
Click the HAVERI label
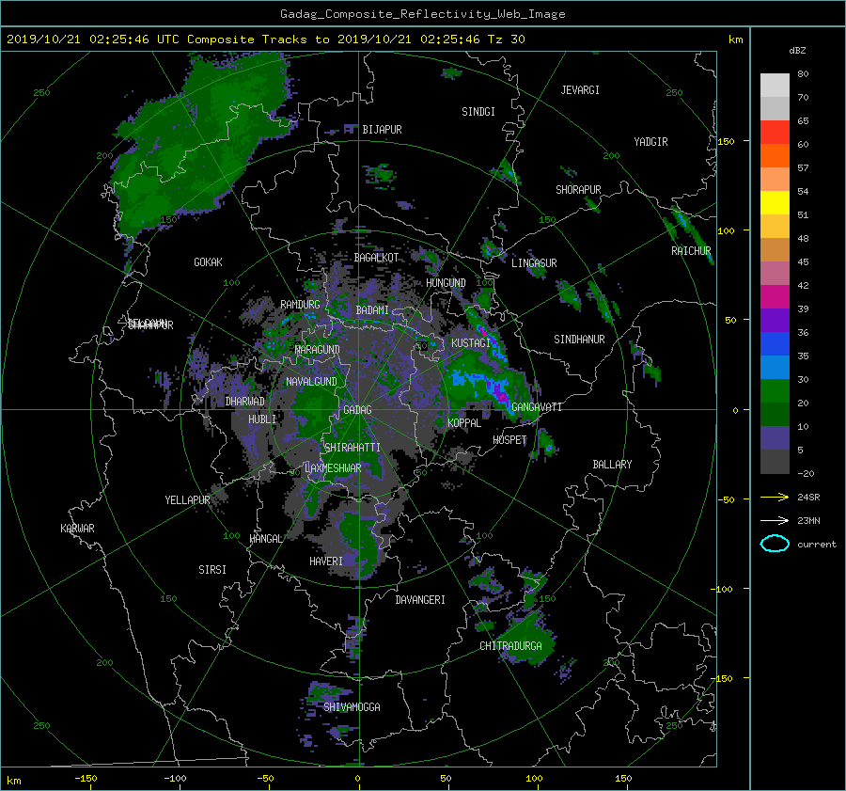326,562
